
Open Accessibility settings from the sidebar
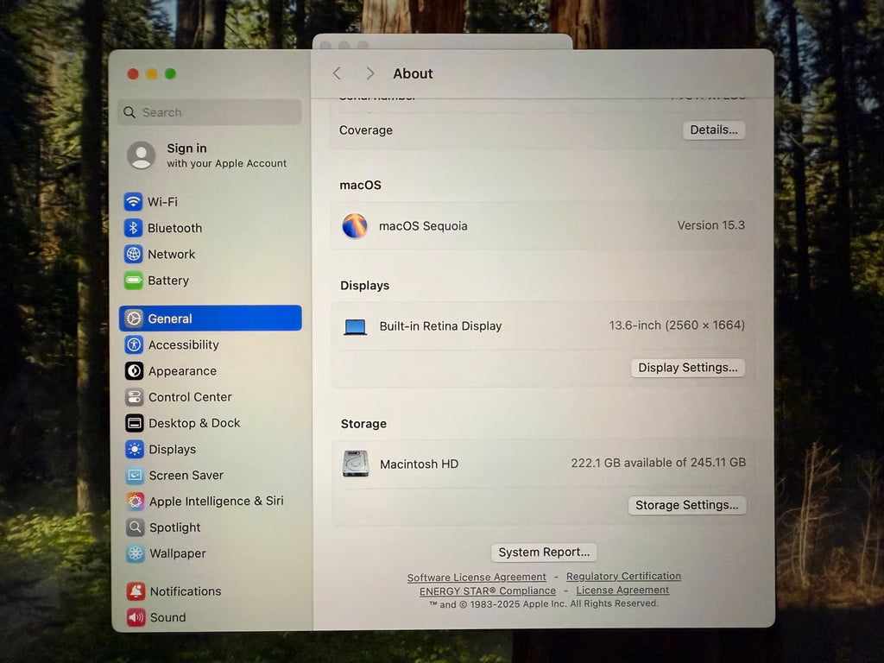[x=133, y=344]
